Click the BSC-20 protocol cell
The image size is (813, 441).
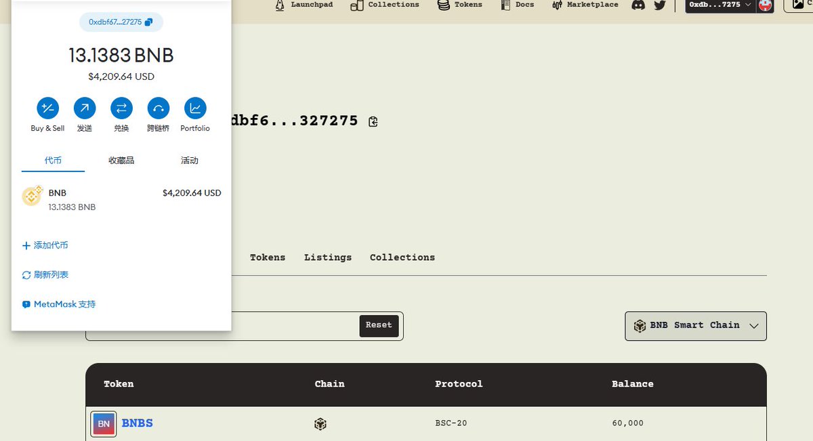click(451, 423)
